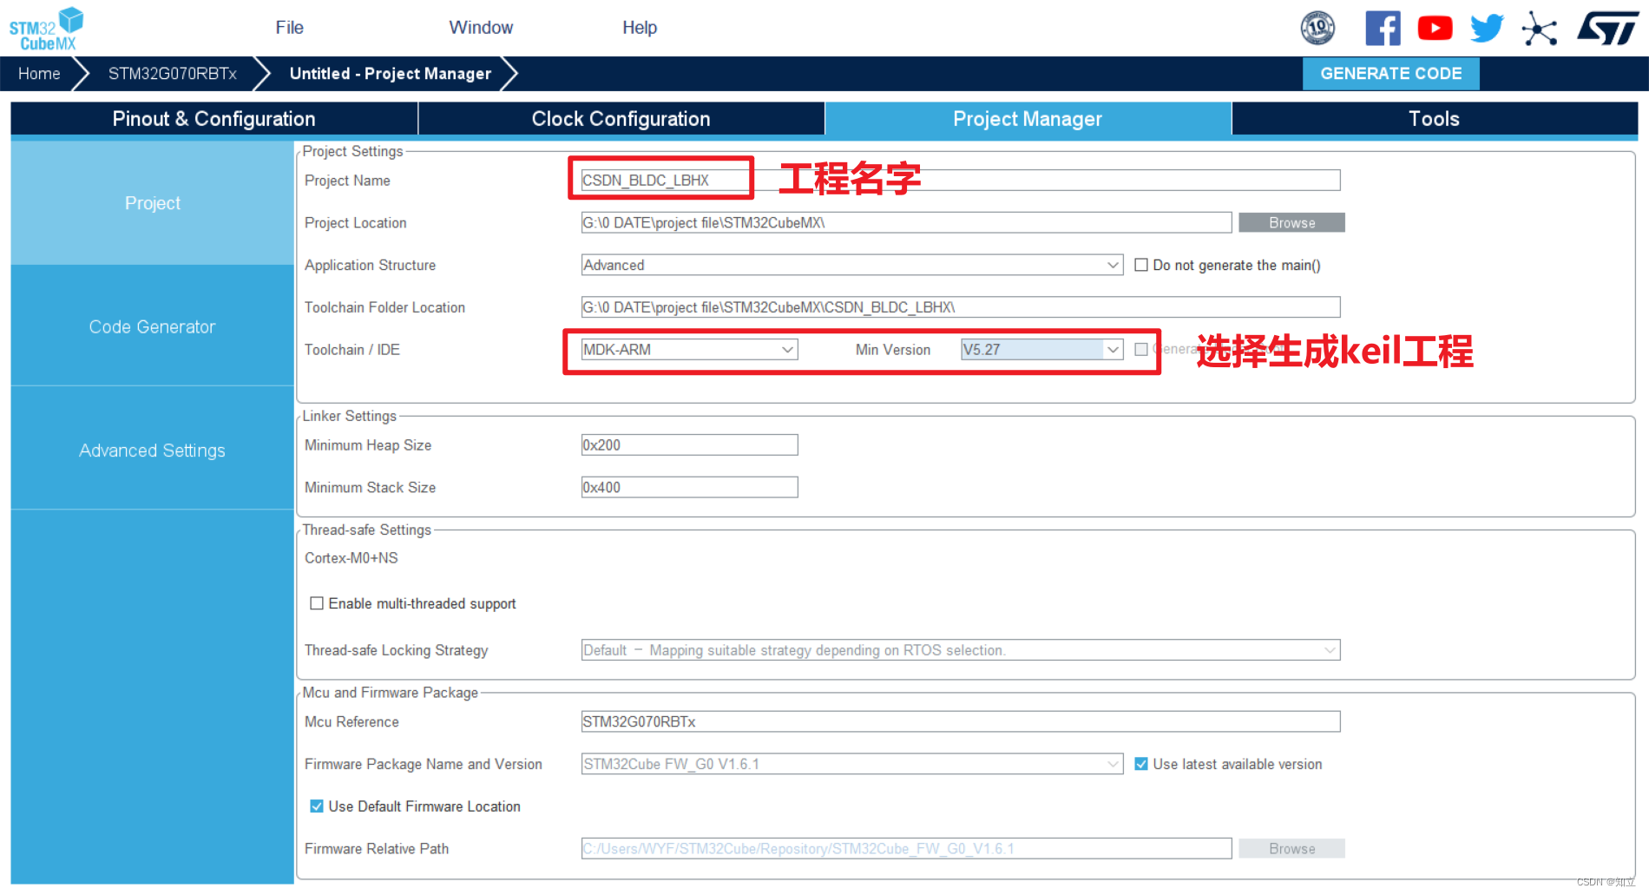The width and height of the screenshot is (1649, 895).
Task: Enable multi-threaded support checkbox
Action: 317,603
